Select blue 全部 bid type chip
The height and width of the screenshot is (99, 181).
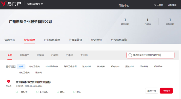pyautogui.click(x=21, y=67)
